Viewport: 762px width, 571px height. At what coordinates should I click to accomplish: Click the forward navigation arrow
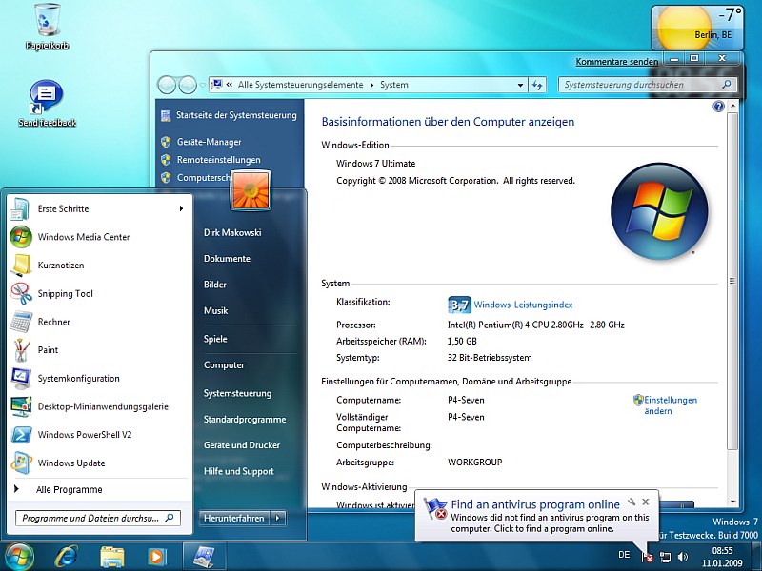tap(188, 85)
